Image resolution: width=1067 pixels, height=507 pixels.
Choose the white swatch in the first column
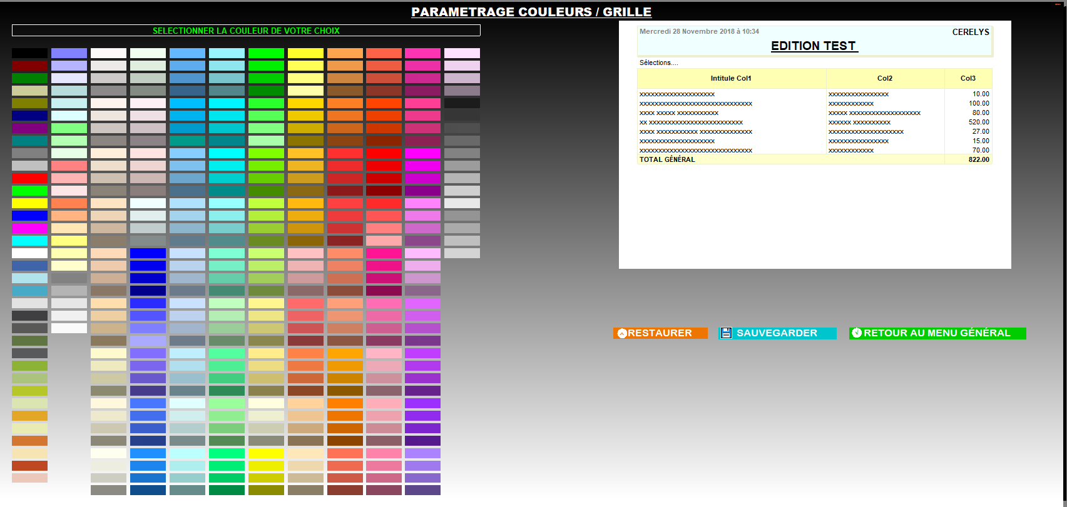point(29,253)
